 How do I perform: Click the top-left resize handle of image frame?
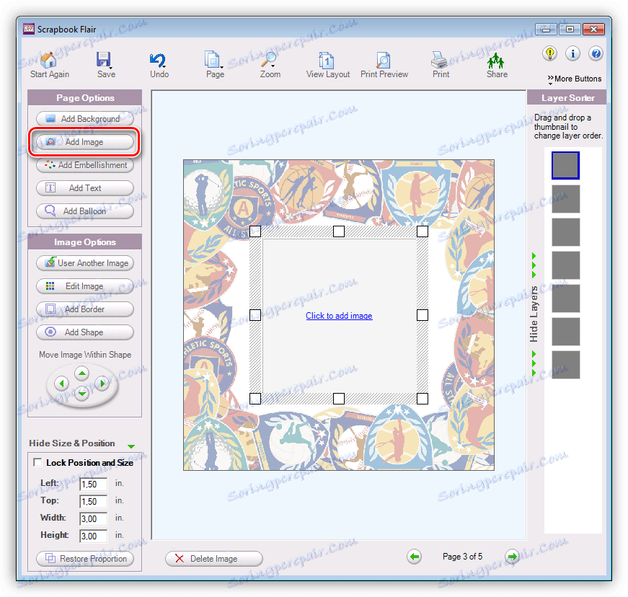tap(255, 231)
